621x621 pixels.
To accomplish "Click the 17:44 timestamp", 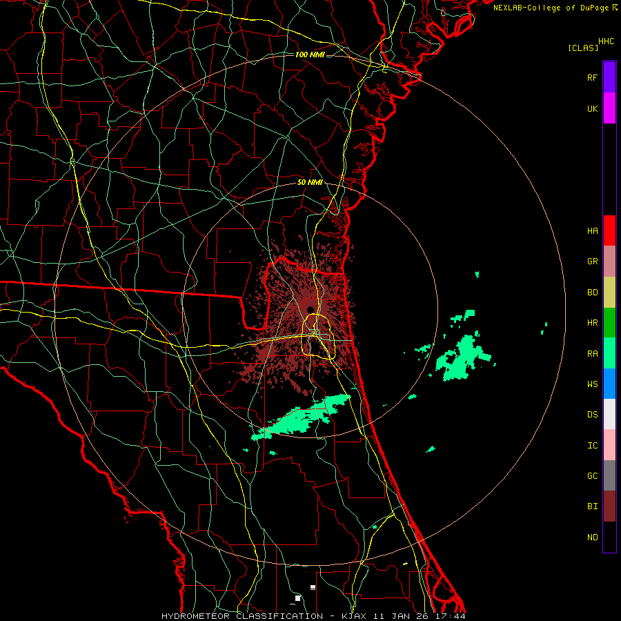I will pyautogui.click(x=451, y=616).
